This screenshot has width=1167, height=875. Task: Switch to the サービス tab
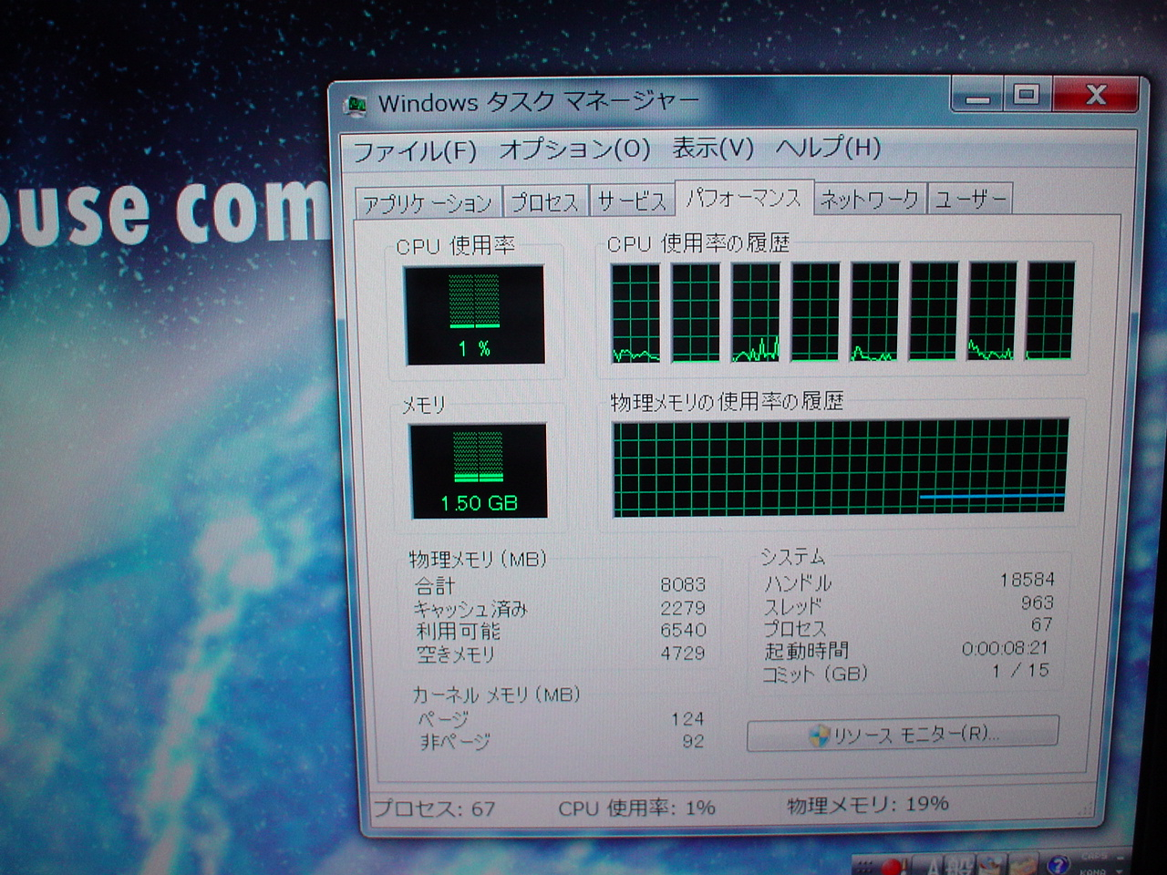coord(631,201)
